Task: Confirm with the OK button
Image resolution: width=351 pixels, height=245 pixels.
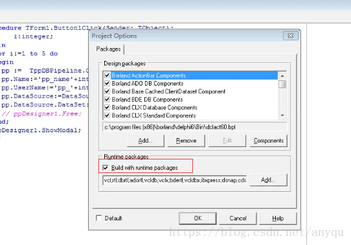Action: click(198, 218)
